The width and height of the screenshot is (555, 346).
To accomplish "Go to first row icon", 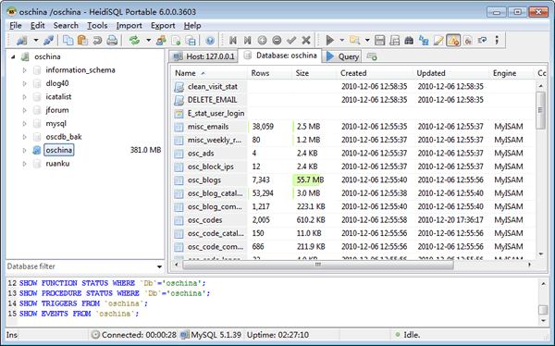I will click(232, 41).
